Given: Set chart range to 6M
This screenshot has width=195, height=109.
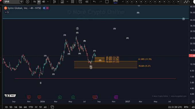Looking at the screenshot, I should (25, 107).
